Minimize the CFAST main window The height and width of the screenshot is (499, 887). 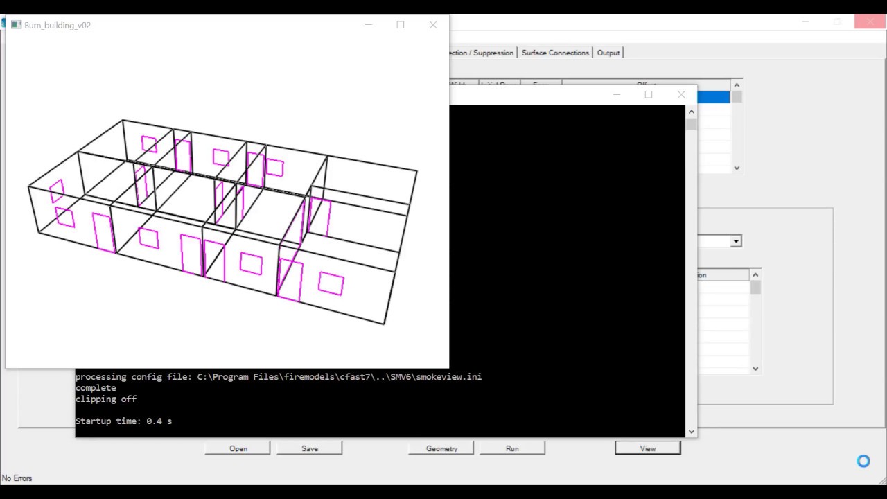point(805,22)
